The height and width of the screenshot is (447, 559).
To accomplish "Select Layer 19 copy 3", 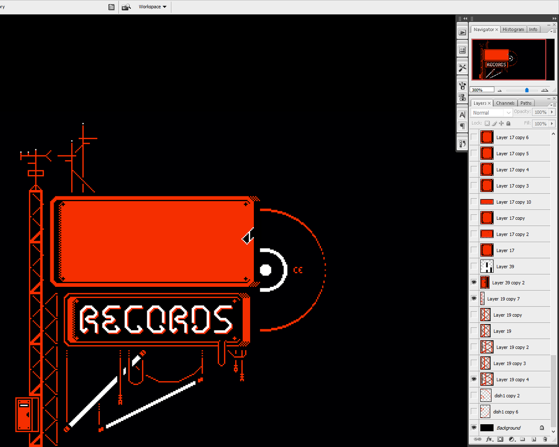I will (510, 363).
